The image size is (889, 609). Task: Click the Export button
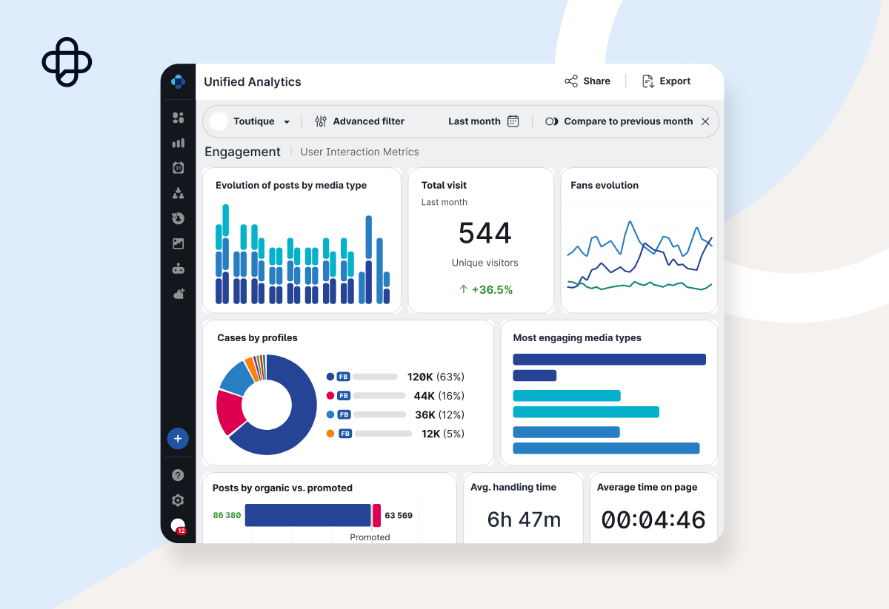click(x=666, y=81)
